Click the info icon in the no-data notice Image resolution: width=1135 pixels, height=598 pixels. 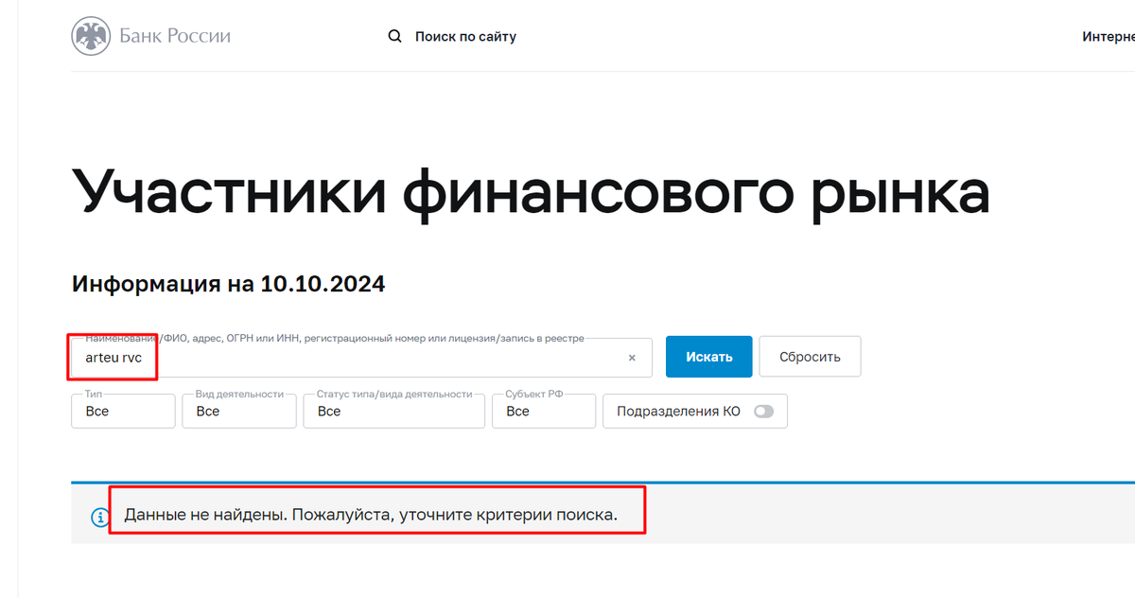pos(99,518)
